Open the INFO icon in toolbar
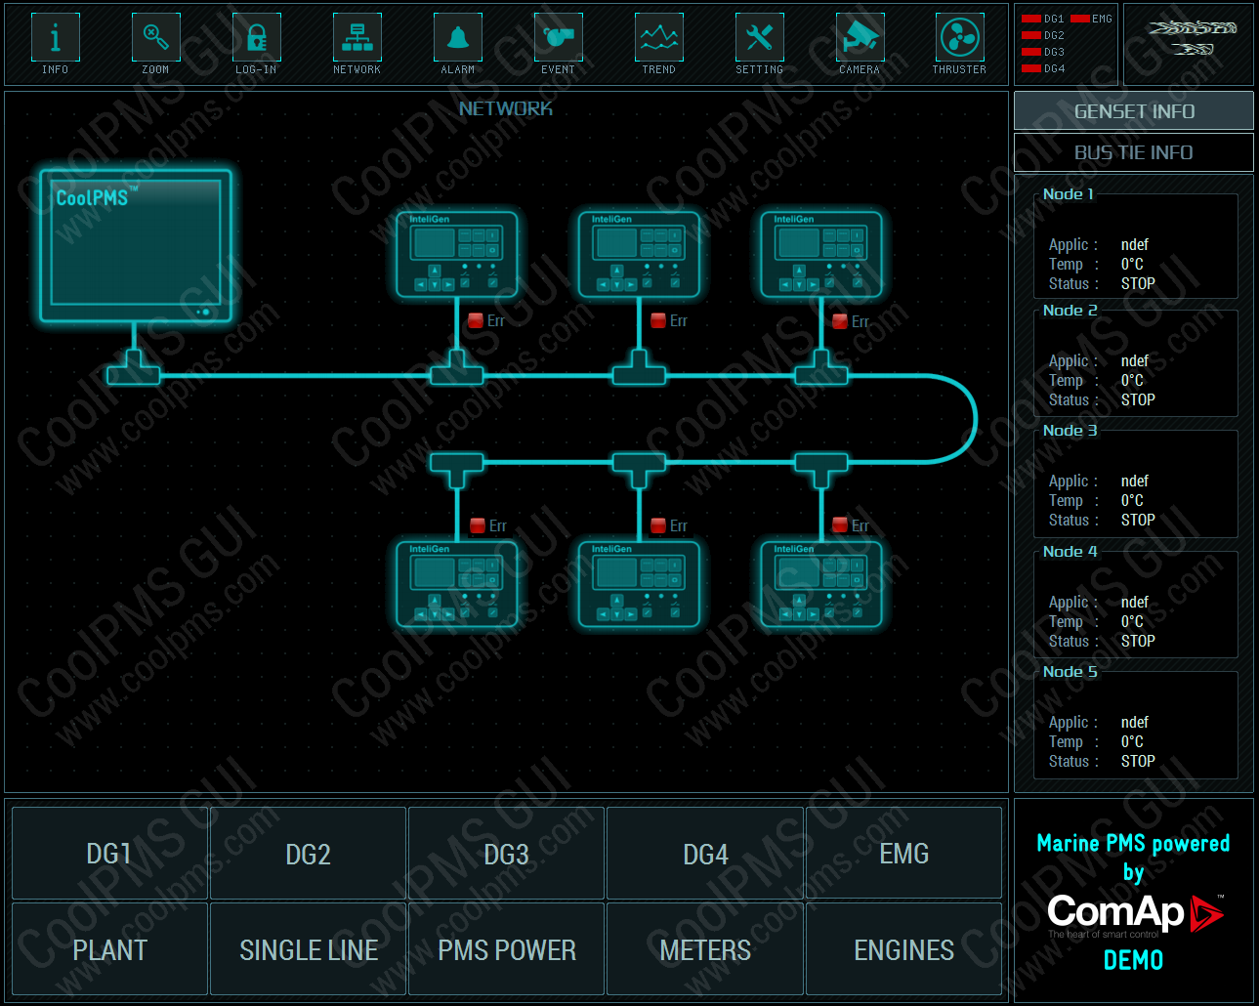This screenshot has width=1259, height=1006. pyautogui.click(x=55, y=38)
